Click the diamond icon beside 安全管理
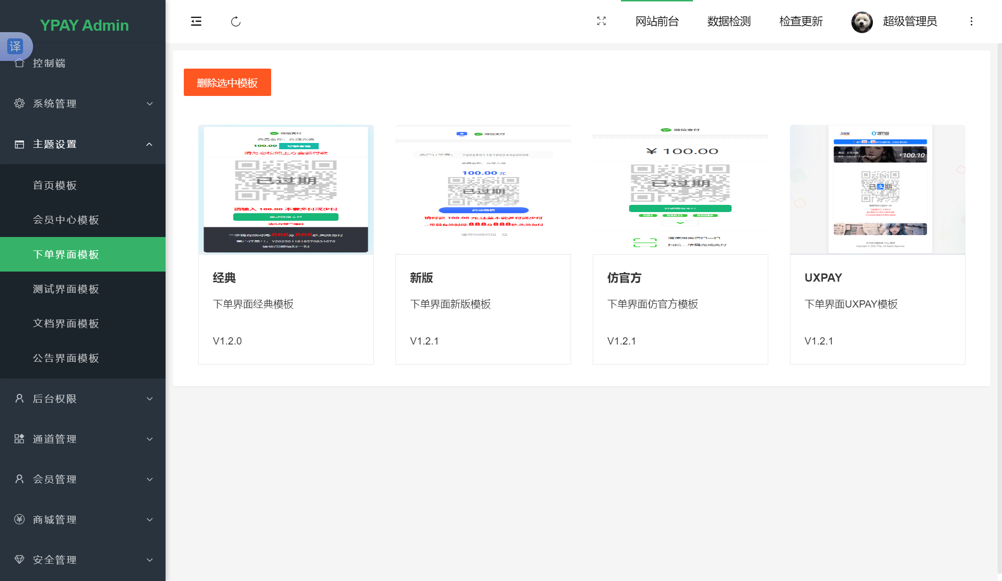Image resolution: width=1002 pixels, height=581 pixels. 19,559
